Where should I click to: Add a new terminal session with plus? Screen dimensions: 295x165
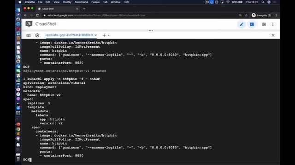[x=104, y=35]
